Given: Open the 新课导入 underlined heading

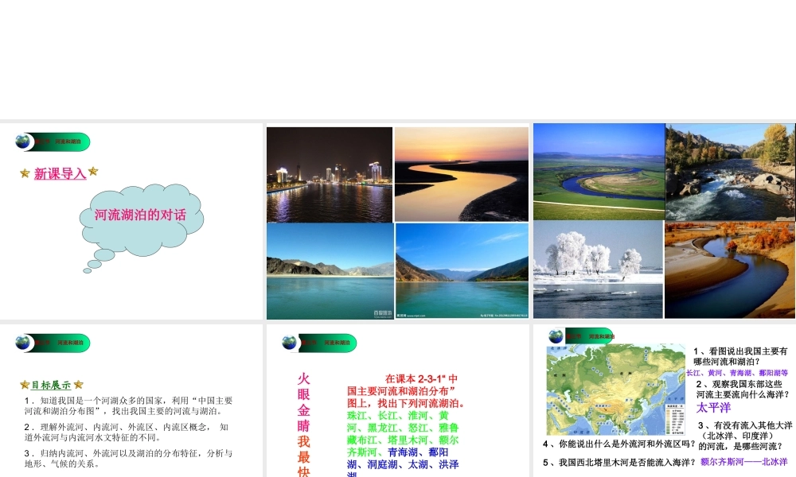Looking at the screenshot, I should tap(60, 174).
